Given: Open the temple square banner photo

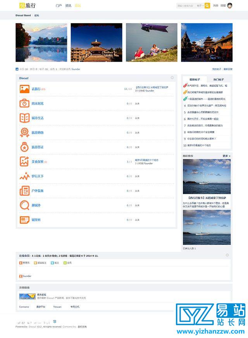Looking at the screenshot, I should click(x=207, y=42).
